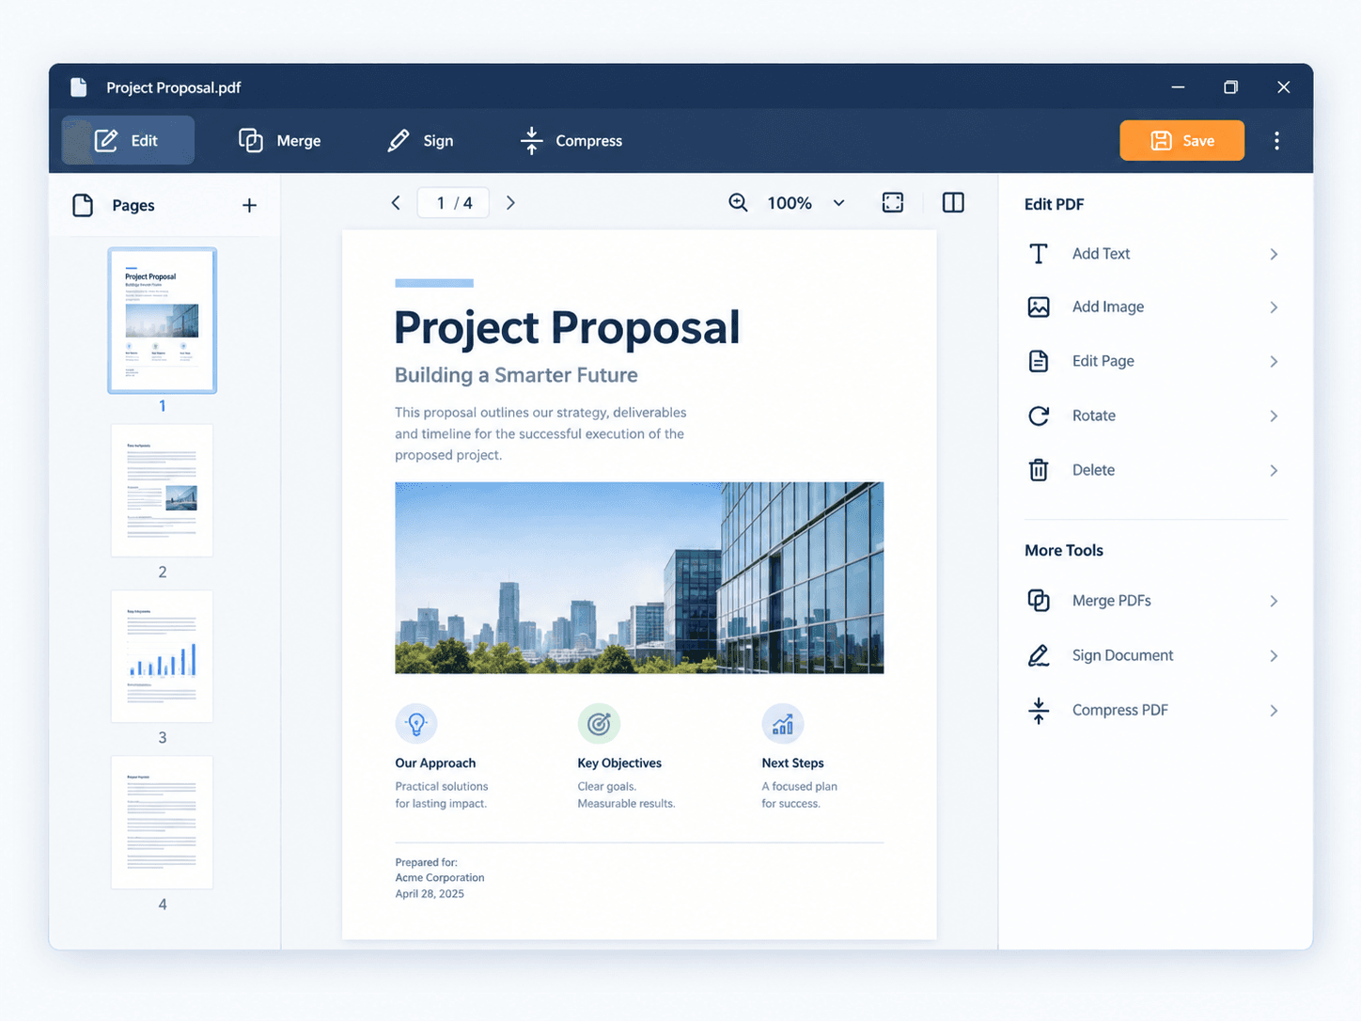
Task: Expand the Merge PDFs chevron
Action: (1274, 601)
